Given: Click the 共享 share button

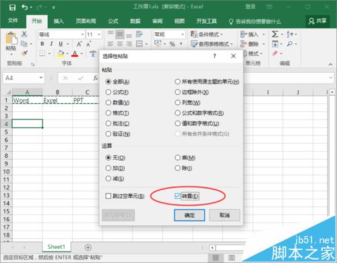Looking at the screenshot, I should pyautogui.click(x=317, y=21).
